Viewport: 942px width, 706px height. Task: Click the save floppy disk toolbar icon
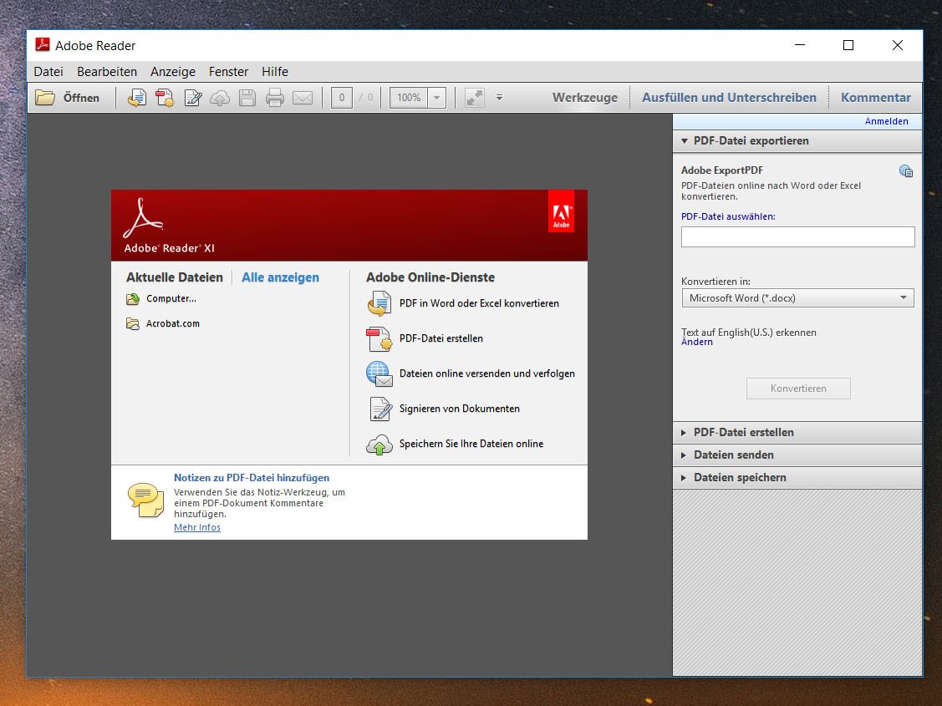coord(247,97)
